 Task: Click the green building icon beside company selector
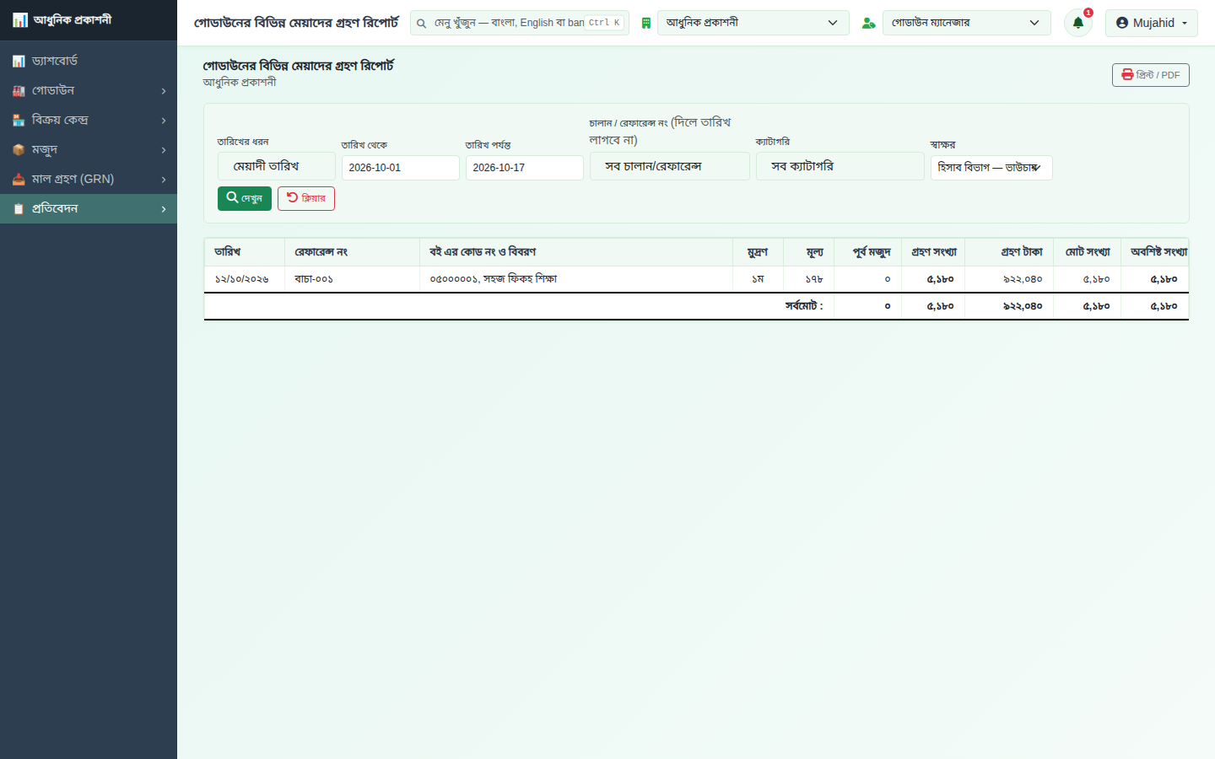[x=646, y=23]
